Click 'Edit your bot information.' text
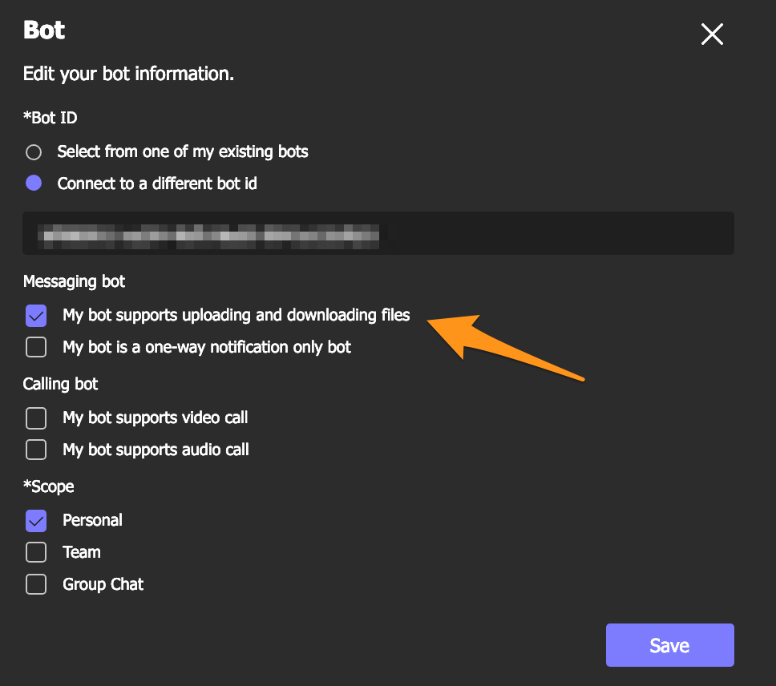 pyautogui.click(x=129, y=75)
